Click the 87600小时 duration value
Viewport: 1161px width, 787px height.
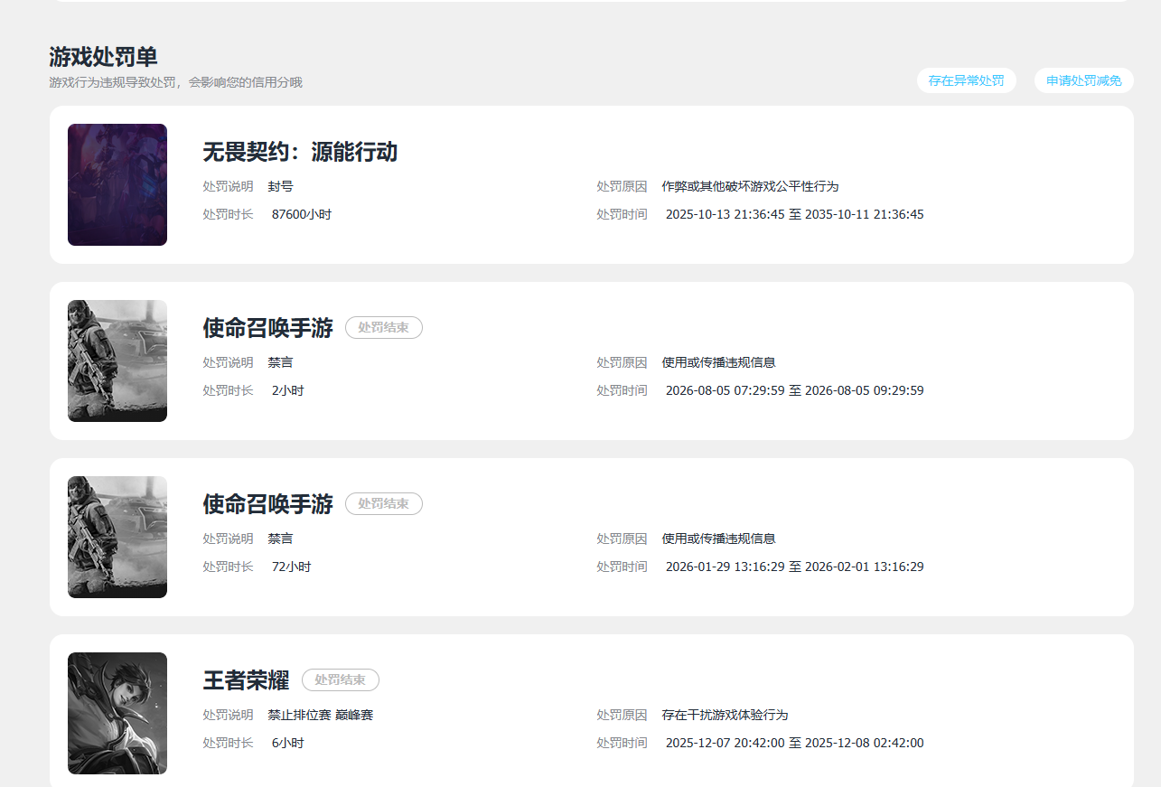point(302,215)
